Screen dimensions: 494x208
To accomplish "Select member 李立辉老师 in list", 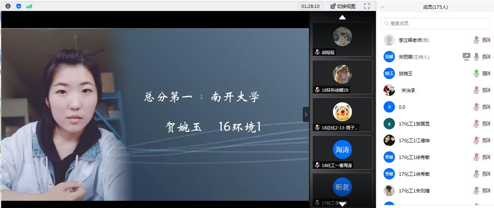I will pyautogui.click(x=436, y=40).
